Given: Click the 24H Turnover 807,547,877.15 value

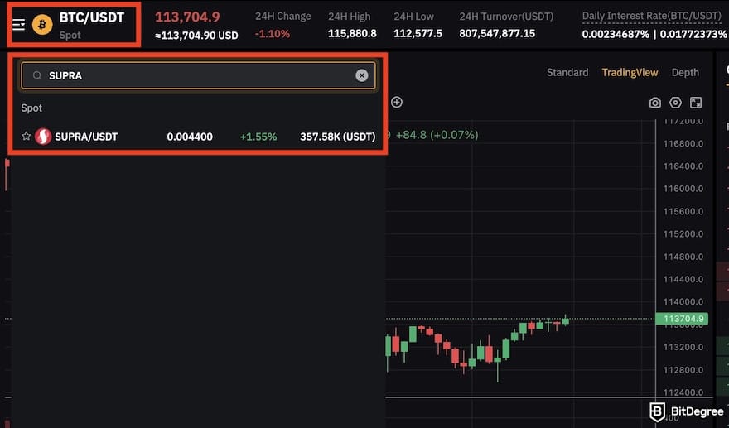Looking at the screenshot, I should 497,33.
